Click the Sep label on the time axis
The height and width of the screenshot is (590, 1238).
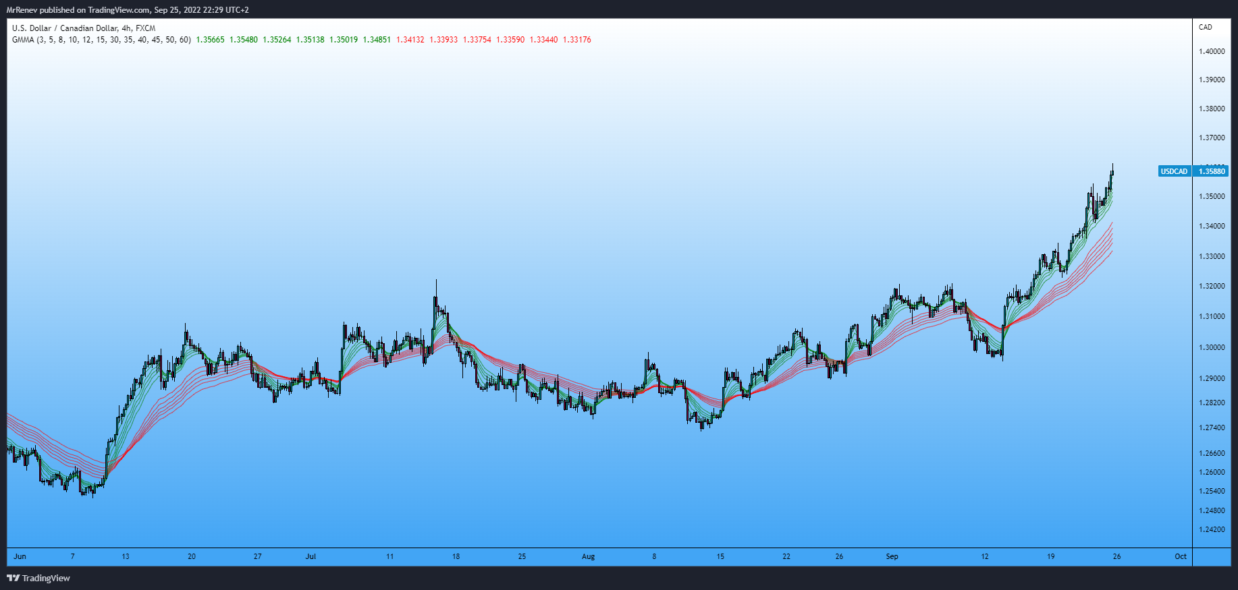click(892, 556)
